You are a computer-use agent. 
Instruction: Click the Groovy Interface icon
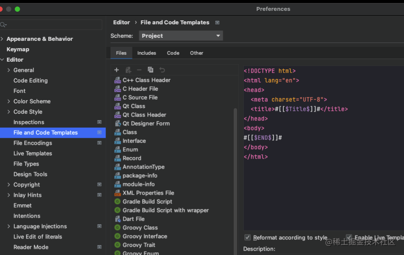coord(118,236)
